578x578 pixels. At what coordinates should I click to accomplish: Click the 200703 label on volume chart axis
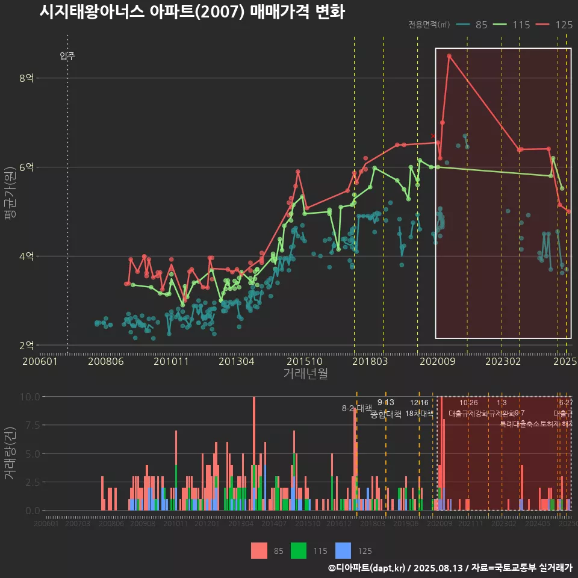[78, 523]
